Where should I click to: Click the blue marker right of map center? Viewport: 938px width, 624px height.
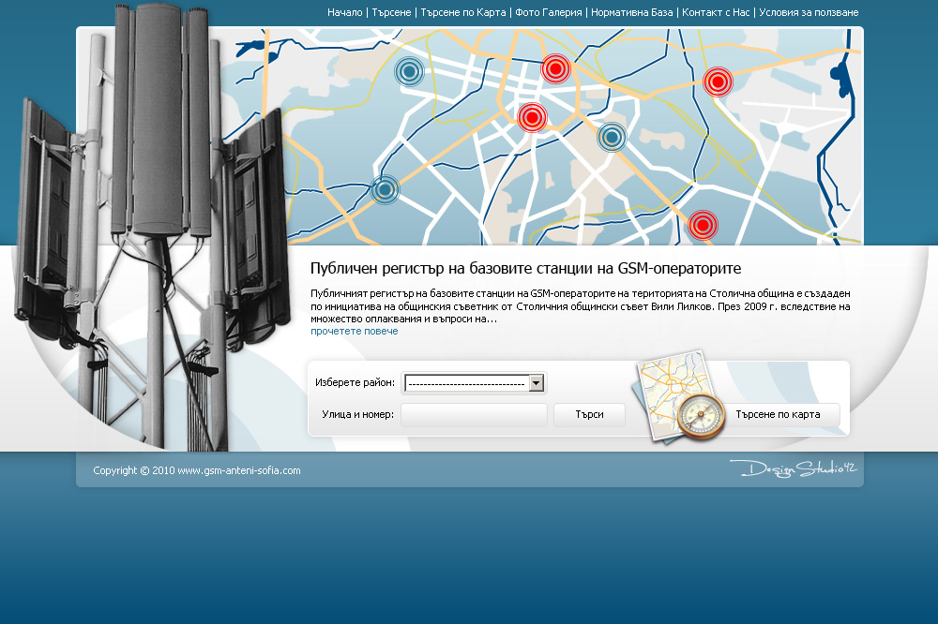coord(612,138)
